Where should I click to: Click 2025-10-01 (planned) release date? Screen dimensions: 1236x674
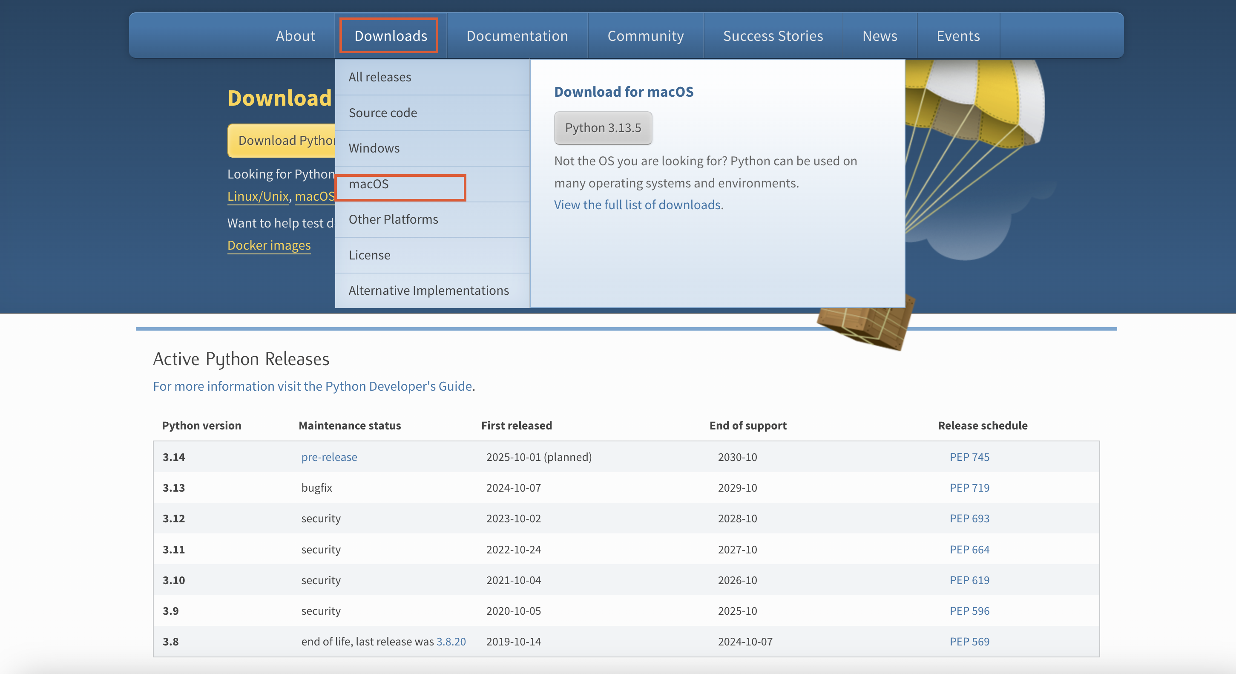pyautogui.click(x=539, y=457)
